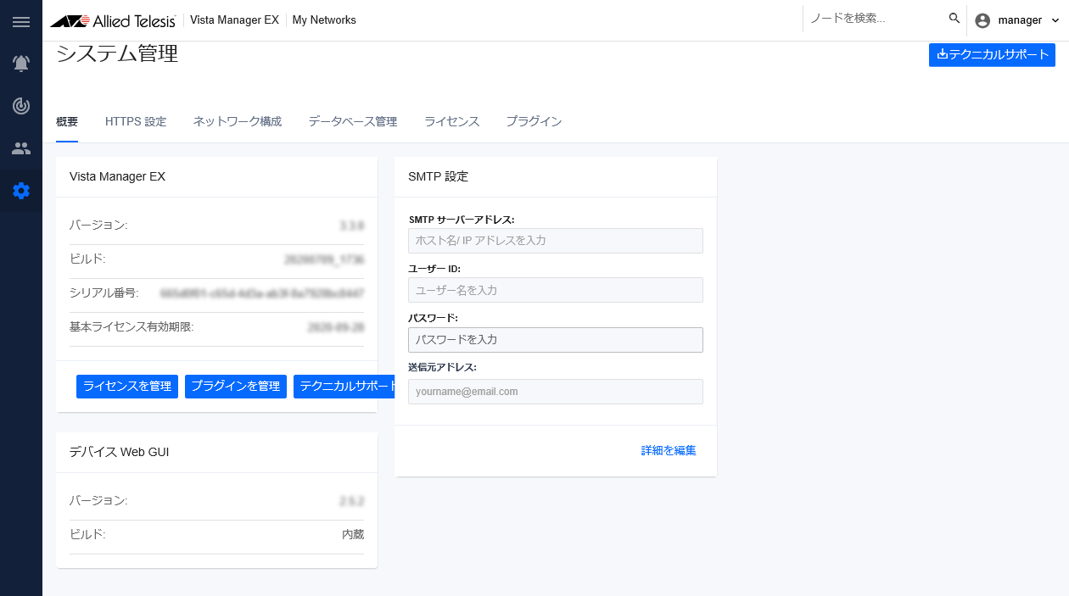Click the My Networks link
The height and width of the screenshot is (596, 1069).
(324, 20)
